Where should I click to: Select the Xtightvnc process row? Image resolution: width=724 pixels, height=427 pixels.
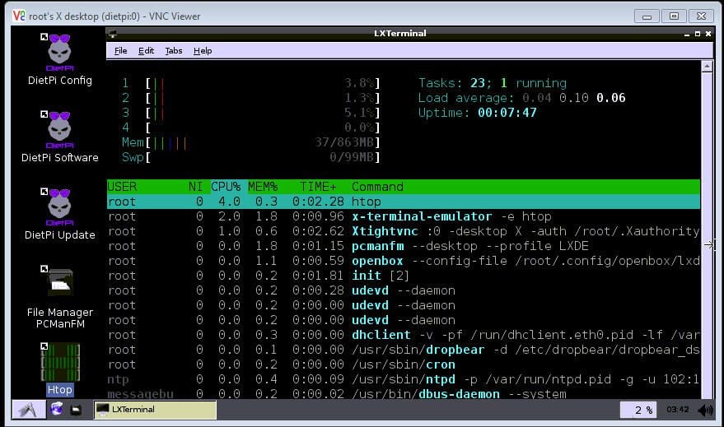[x=404, y=231]
